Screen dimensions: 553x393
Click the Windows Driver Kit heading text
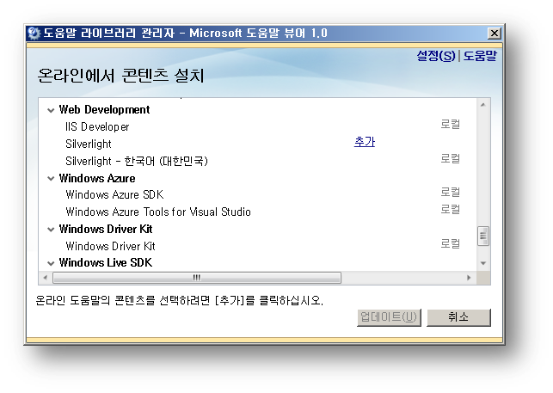pyautogui.click(x=106, y=230)
